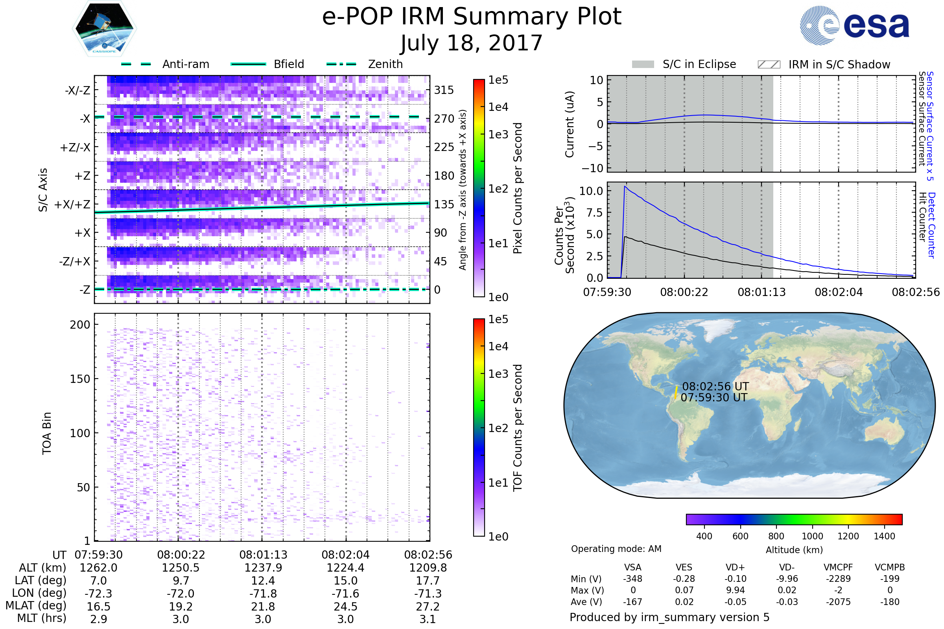
Task: Click the IRM in S/C Shadow hatched patch
Action: tap(769, 64)
